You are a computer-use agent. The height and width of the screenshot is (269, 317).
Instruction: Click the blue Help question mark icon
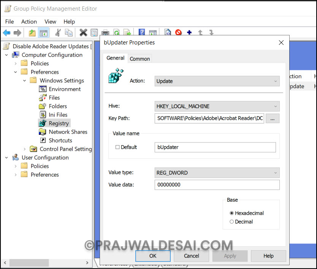point(142,32)
